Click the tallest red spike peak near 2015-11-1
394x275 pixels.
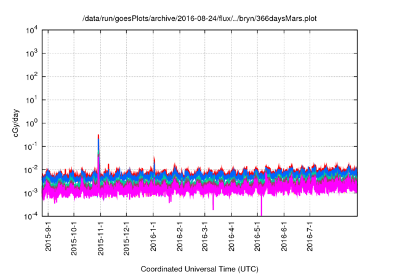pos(98,136)
